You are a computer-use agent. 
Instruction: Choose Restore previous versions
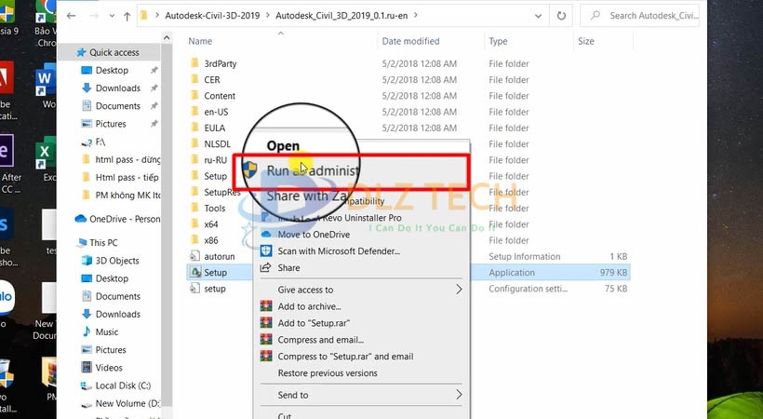point(328,373)
